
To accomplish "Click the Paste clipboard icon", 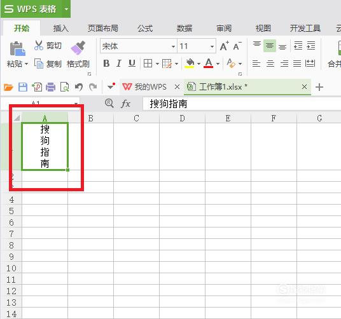I will click(x=17, y=49).
